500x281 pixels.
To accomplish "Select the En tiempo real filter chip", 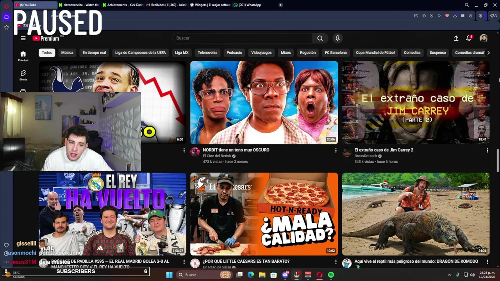I will 94,53.
